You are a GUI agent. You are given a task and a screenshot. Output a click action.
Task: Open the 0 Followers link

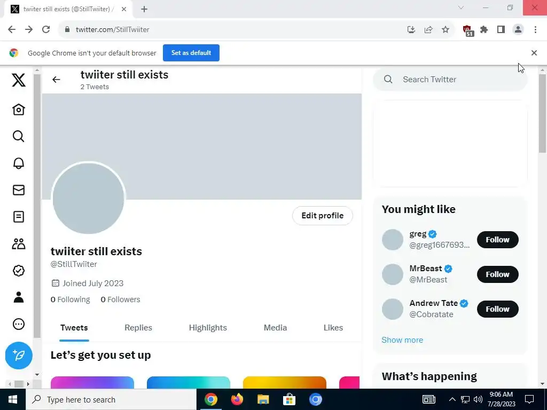(x=120, y=299)
